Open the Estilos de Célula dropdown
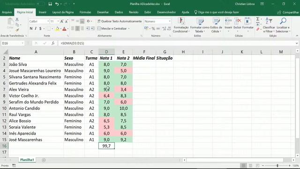The image size is (300, 169). tap(216, 25)
